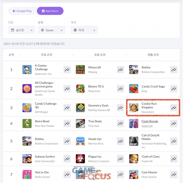This screenshot has height=183, width=183.
Task: Click trend chart icon for K-Games Challenge
Action: coord(67,70)
